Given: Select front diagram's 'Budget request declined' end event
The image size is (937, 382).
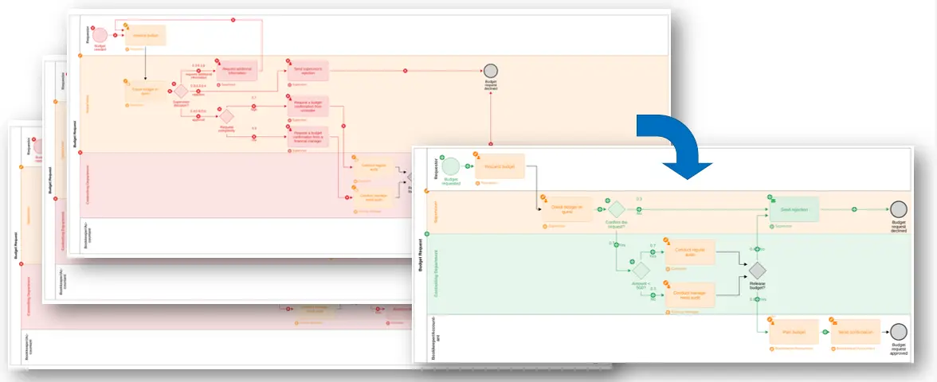Looking at the screenshot, I should [899, 209].
